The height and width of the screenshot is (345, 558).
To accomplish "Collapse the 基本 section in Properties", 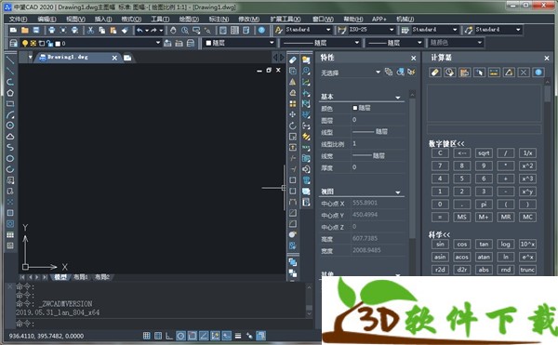I will pos(398,97).
